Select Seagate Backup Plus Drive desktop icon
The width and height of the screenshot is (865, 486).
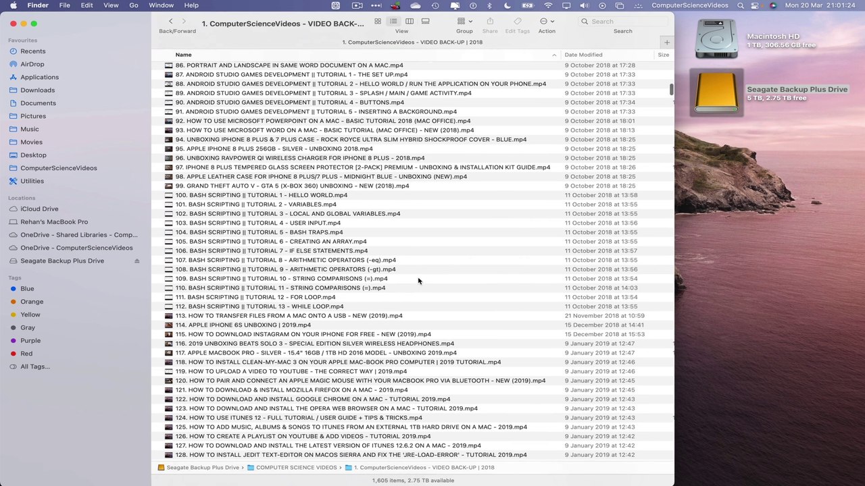tap(716, 92)
